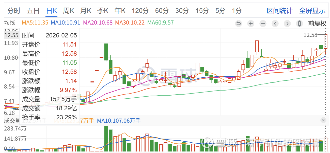Viewport: 330px width, 153px height.
Task: Click the MA60:9.57 legend label
Action: tap(161, 23)
